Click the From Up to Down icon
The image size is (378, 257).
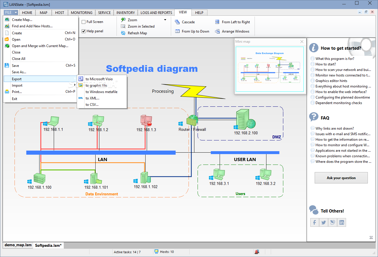(x=177, y=31)
